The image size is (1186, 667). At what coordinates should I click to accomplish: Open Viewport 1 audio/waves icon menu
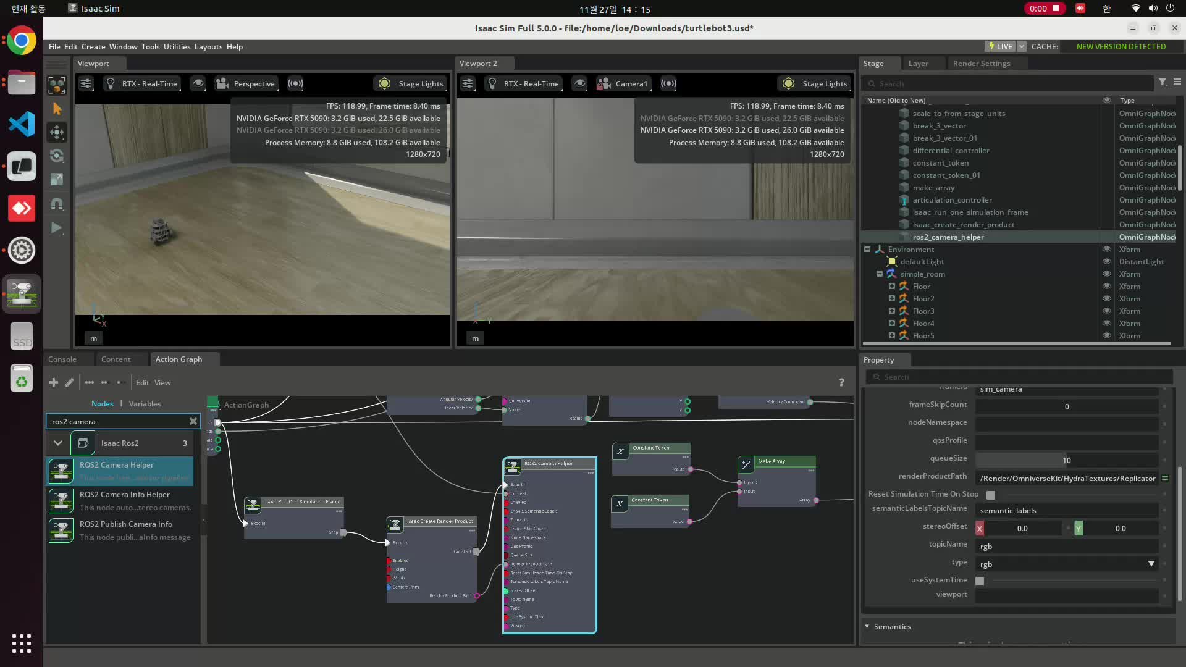tap(296, 83)
